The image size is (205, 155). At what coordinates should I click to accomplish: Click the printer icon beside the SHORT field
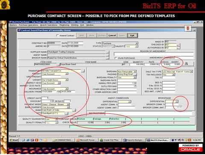(x=186, y=64)
